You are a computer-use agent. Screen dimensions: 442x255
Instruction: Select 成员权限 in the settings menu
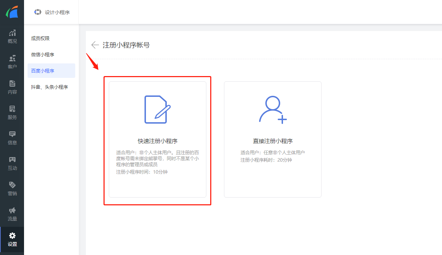pos(40,38)
